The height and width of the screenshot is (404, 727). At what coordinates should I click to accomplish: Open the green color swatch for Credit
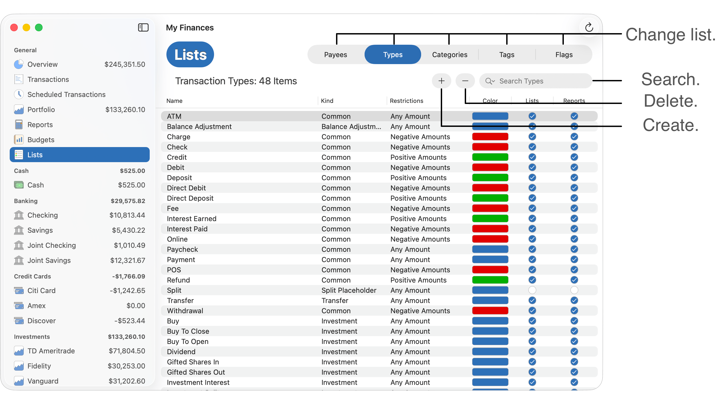pyautogui.click(x=490, y=157)
